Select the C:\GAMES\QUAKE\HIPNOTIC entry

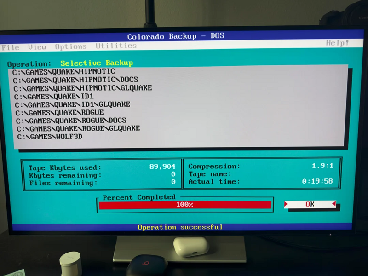[x=63, y=71]
